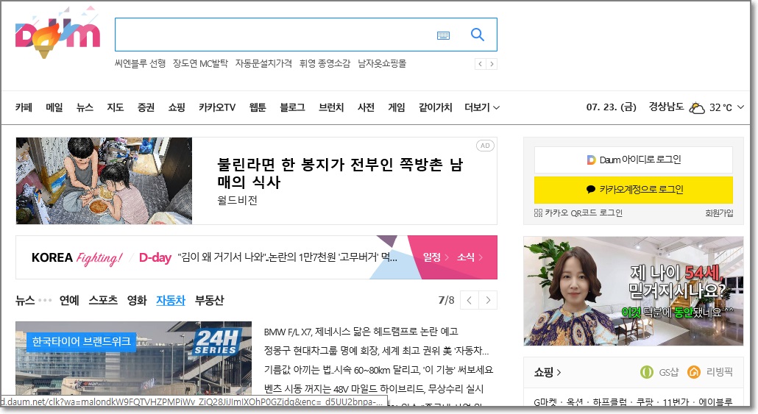
Task: Open 카카오TV from the top menu
Action: click(217, 107)
